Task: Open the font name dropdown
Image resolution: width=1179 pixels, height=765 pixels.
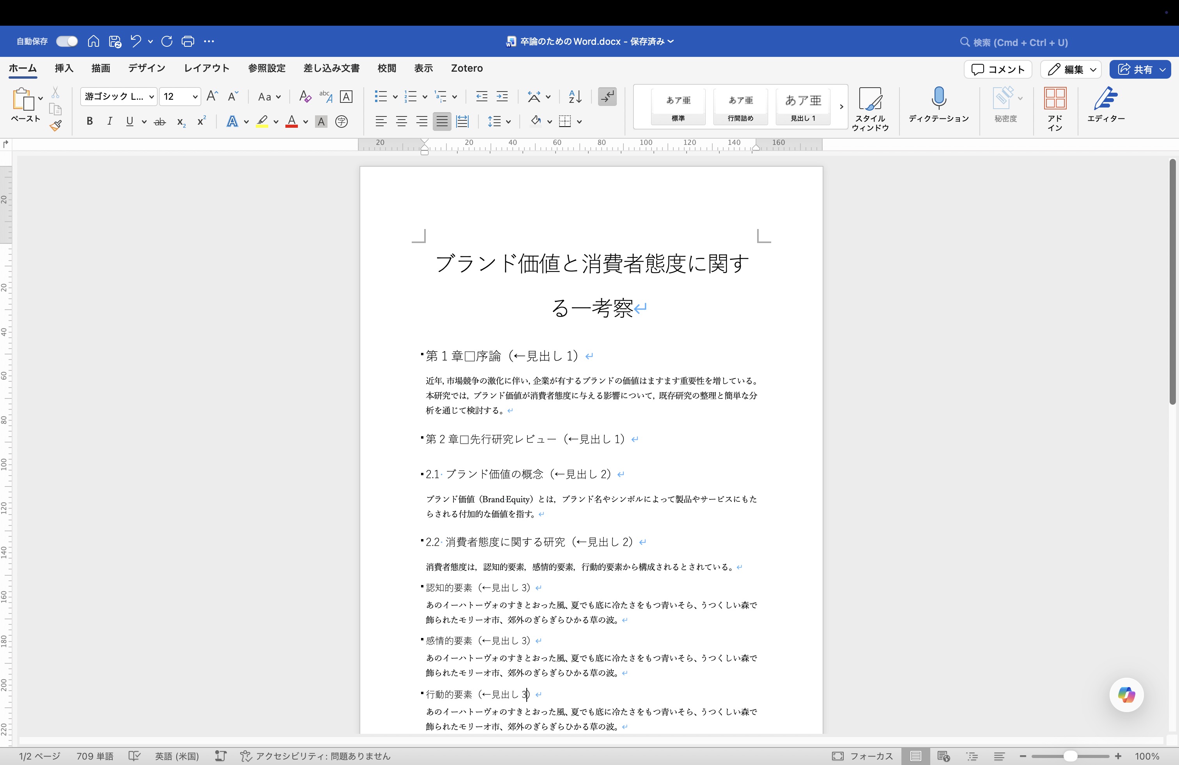Action: point(152,97)
